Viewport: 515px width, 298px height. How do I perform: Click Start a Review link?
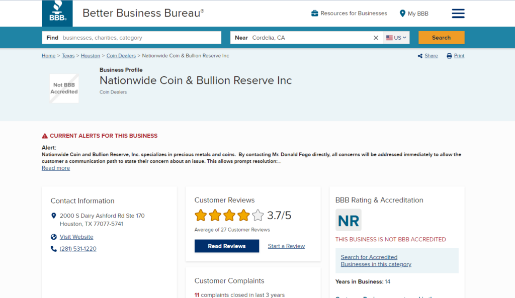pyautogui.click(x=286, y=246)
